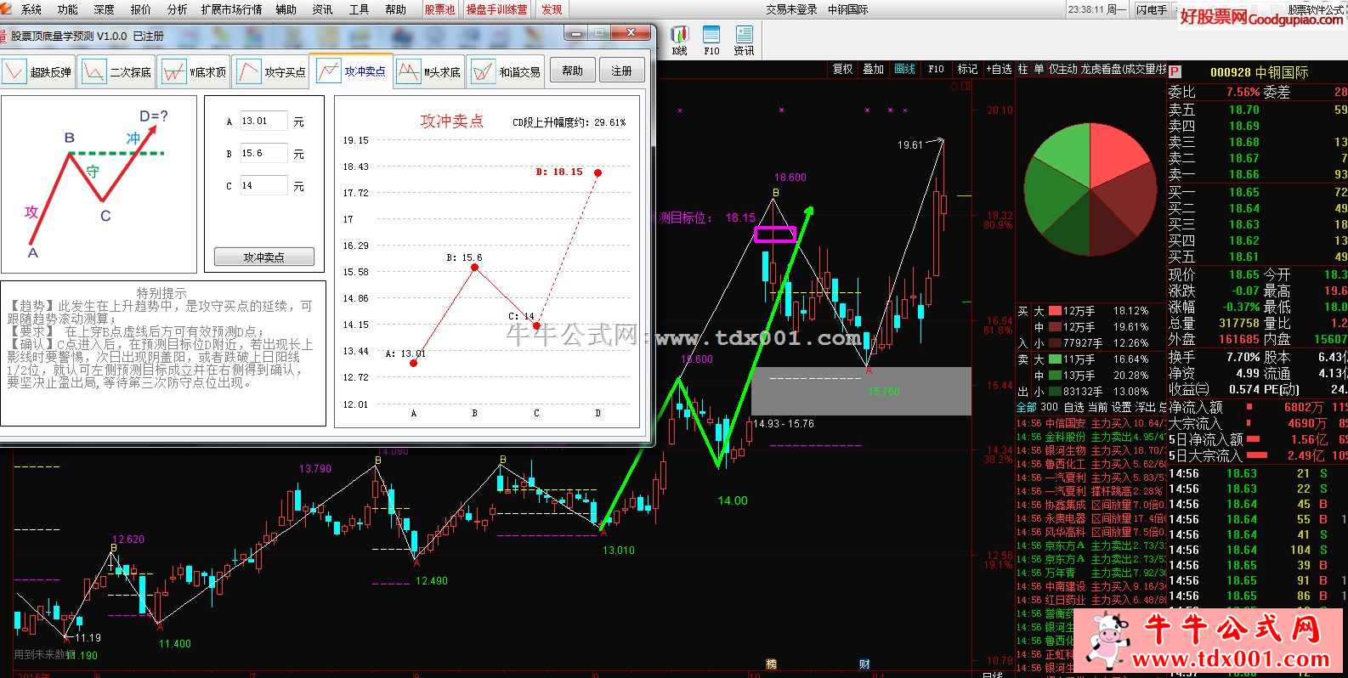The width and height of the screenshot is (1348, 678).
Task: Click the bright red pie chart slice
Action: (x=1119, y=157)
